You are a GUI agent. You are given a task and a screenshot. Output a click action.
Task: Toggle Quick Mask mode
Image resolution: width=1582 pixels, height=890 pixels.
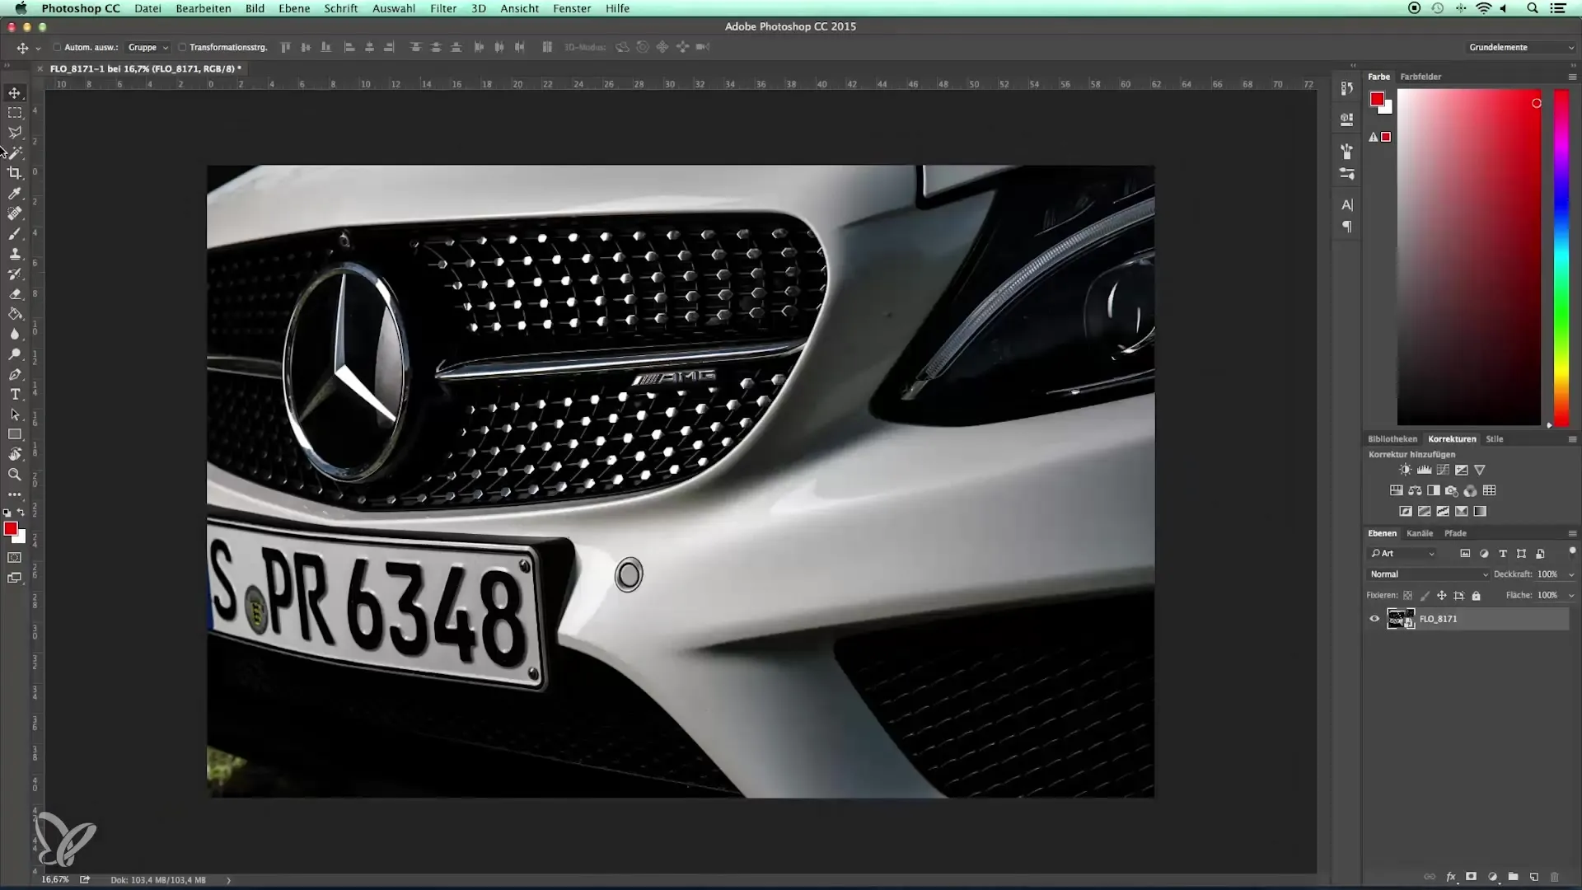click(x=15, y=558)
